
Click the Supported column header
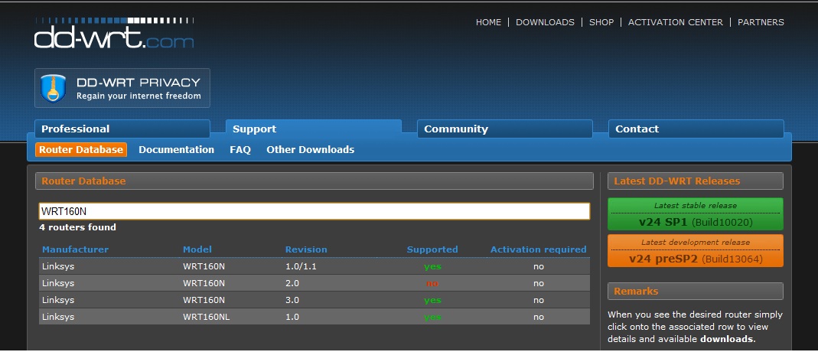click(x=432, y=249)
